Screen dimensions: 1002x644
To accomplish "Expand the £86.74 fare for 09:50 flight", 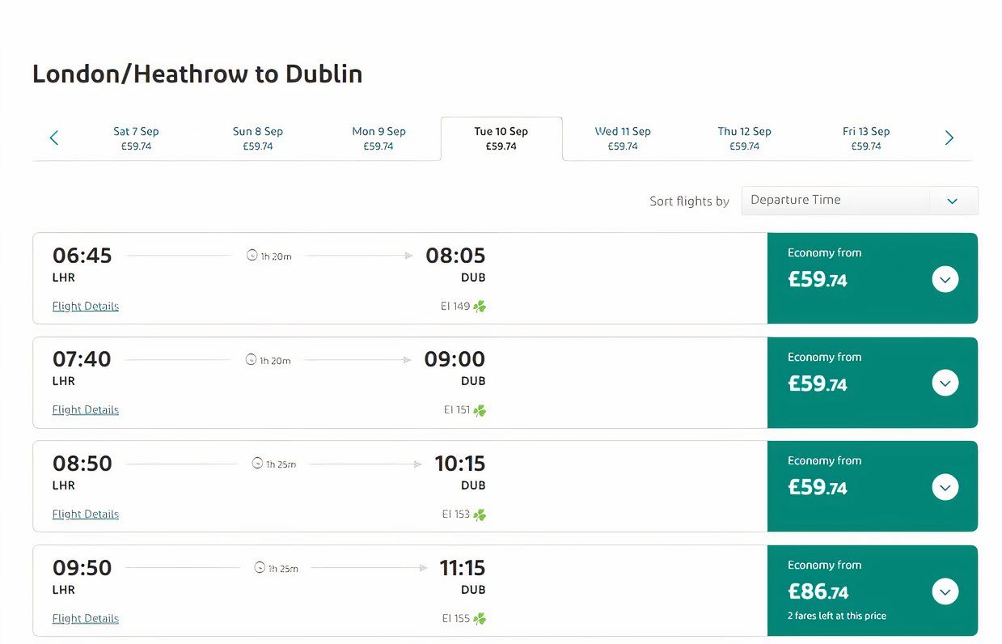I will pyautogui.click(x=945, y=591).
